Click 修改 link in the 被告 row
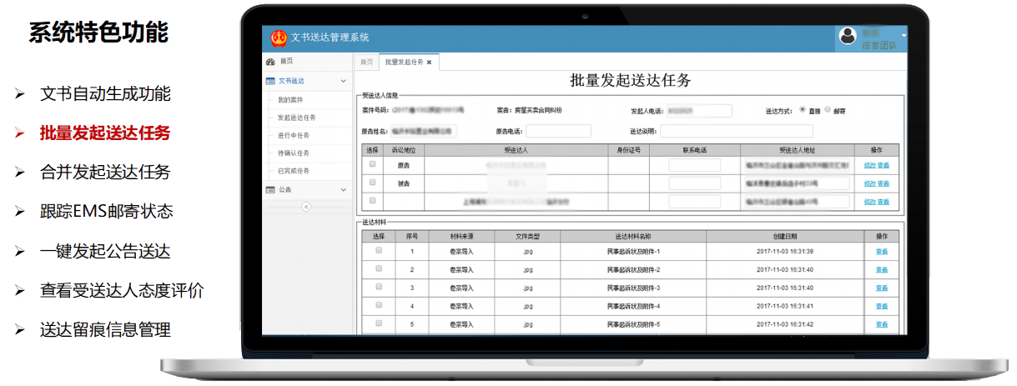Viewport: 1017px width, 386px height. click(870, 183)
